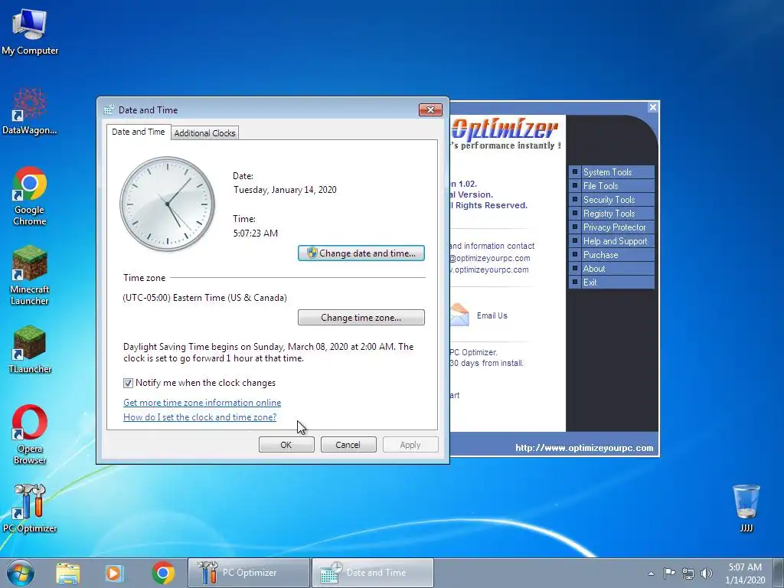Open Get more time zone information online

pos(202,403)
